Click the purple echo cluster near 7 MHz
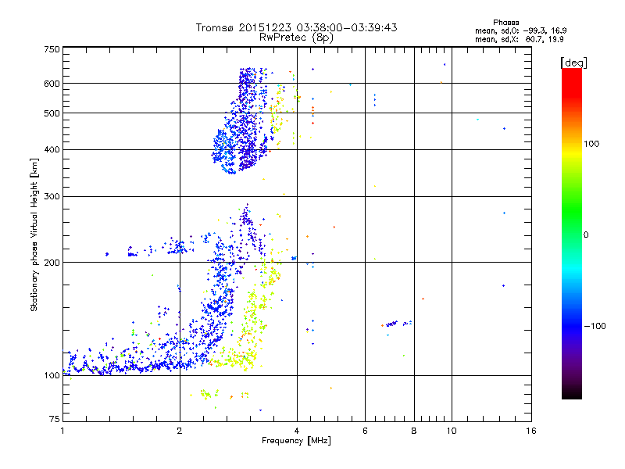Viewport: 625px width, 469px height. pos(392,324)
